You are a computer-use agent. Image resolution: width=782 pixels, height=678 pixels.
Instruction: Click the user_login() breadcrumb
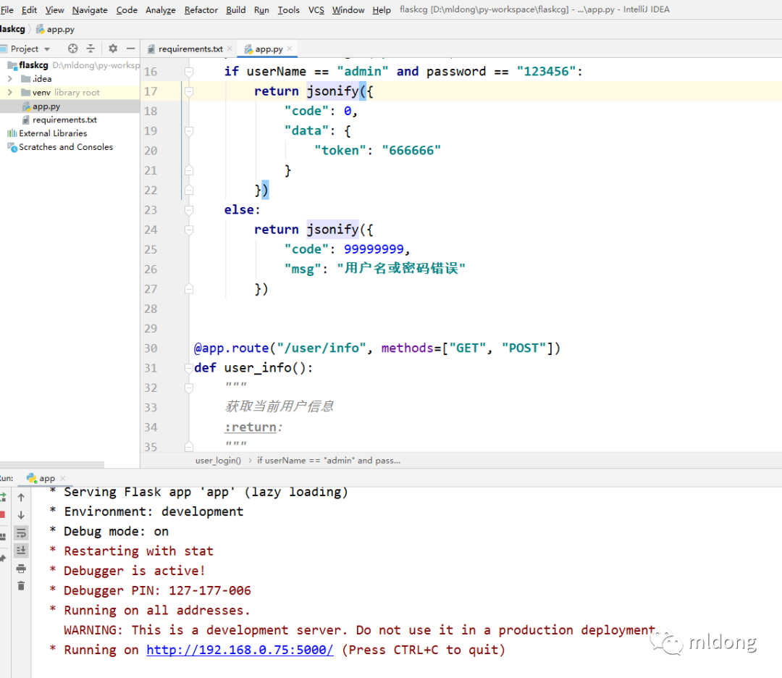click(x=218, y=460)
